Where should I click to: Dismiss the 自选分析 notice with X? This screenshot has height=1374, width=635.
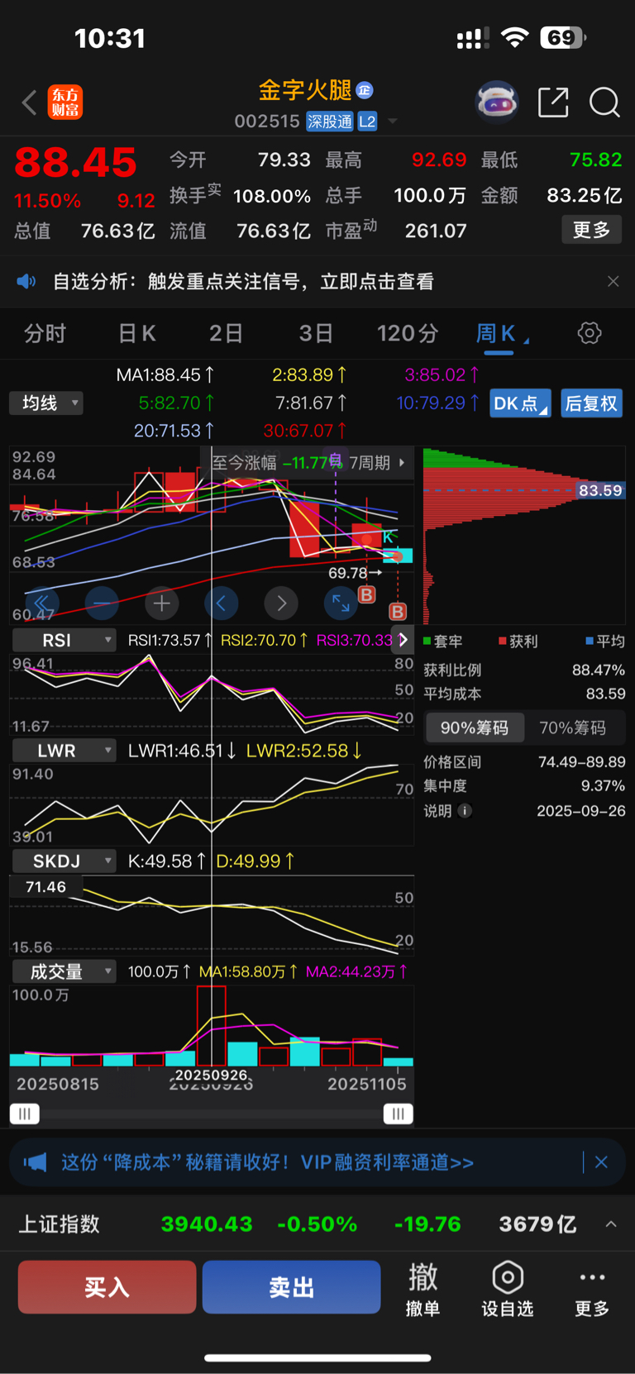click(613, 281)
